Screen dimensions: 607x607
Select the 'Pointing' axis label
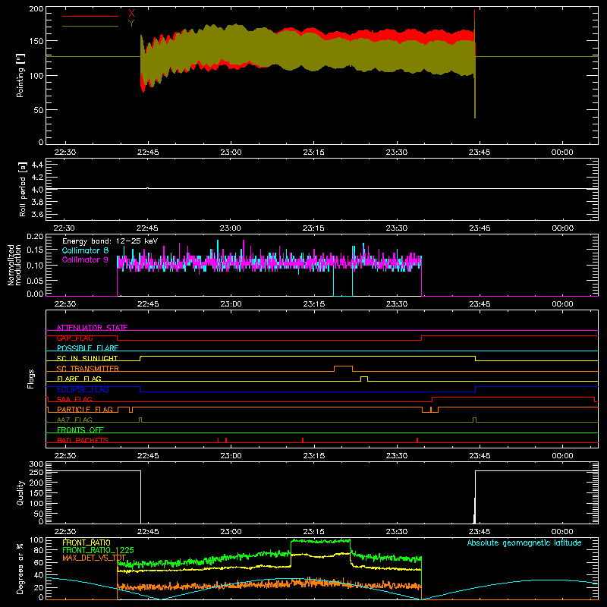point(20,75)
